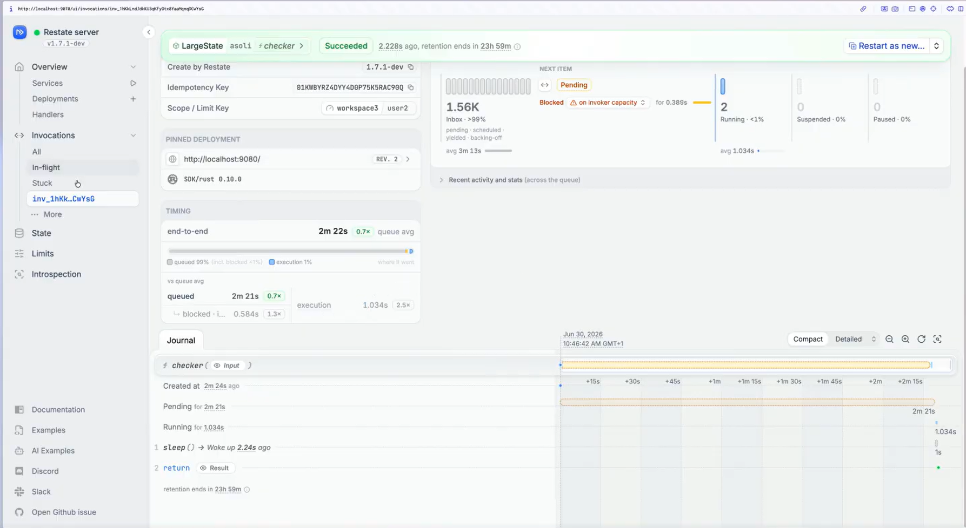This screenshot has width=966, height=528.
Task: Click the play icon beside Services
Action: (133, 83)
